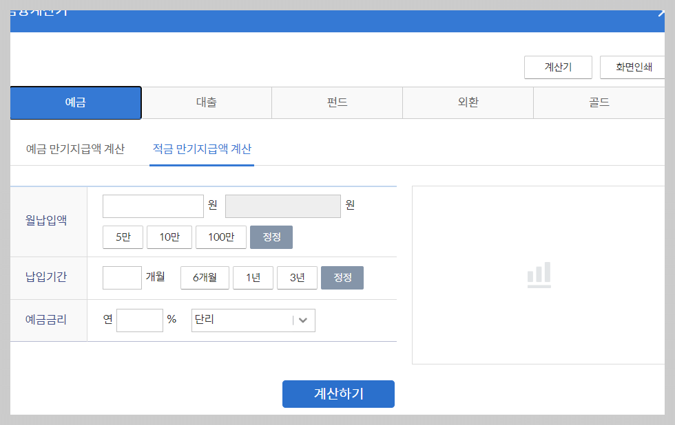
Task: Switch to the 골드 (gold) tab
Action: pyautogui.click(x=599, y=102)
